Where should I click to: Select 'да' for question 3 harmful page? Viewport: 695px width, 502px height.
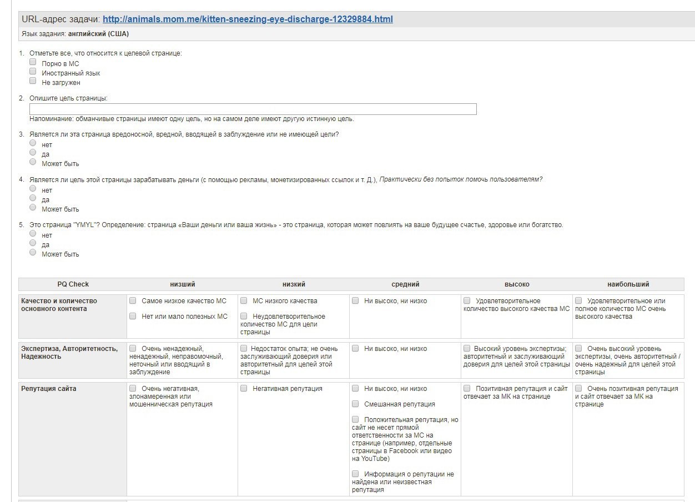pyautogui.click(x=33, y=153)
